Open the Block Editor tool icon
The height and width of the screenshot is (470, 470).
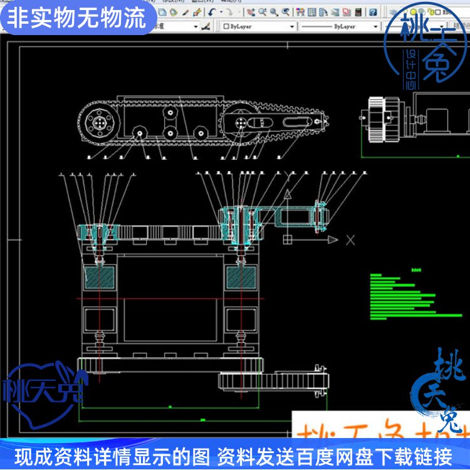(197, 13)
